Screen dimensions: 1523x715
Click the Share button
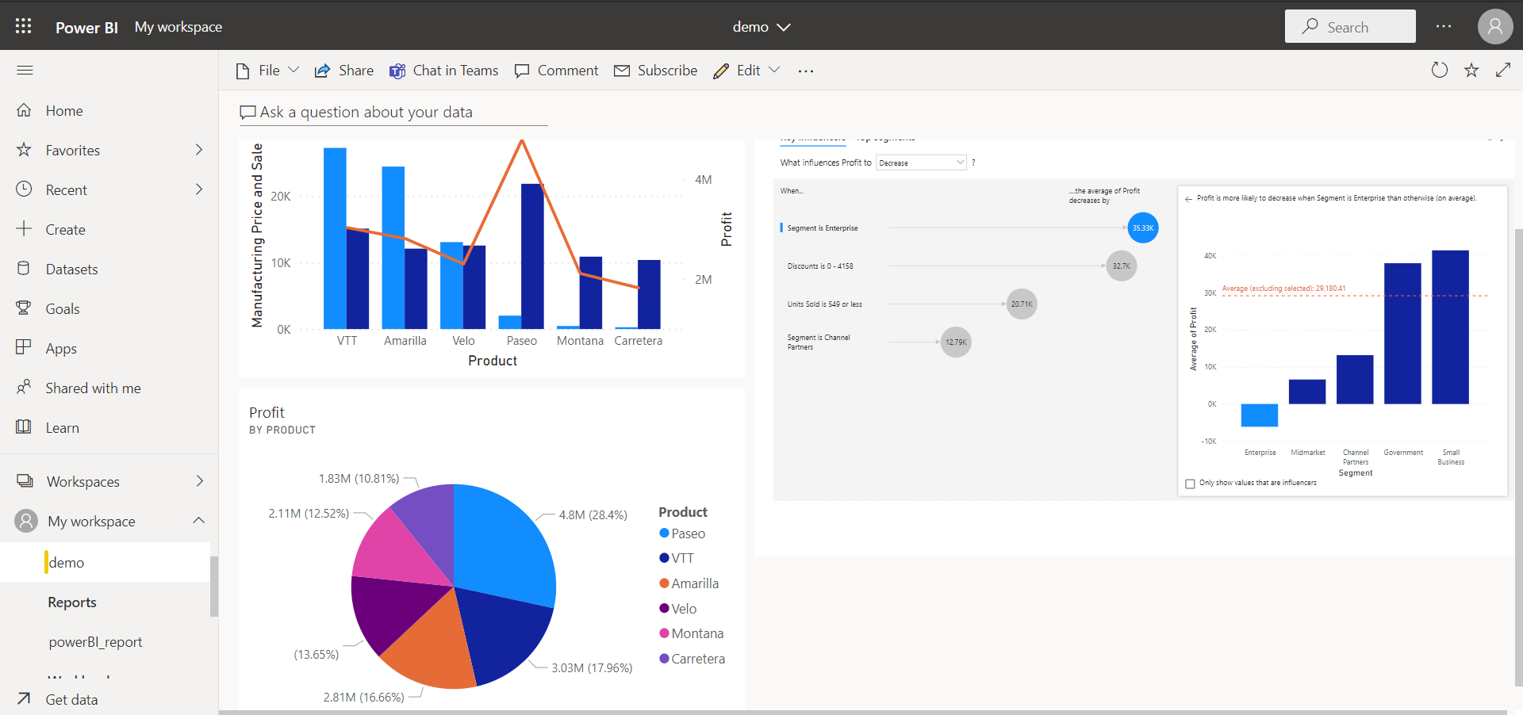pos(344,71)
